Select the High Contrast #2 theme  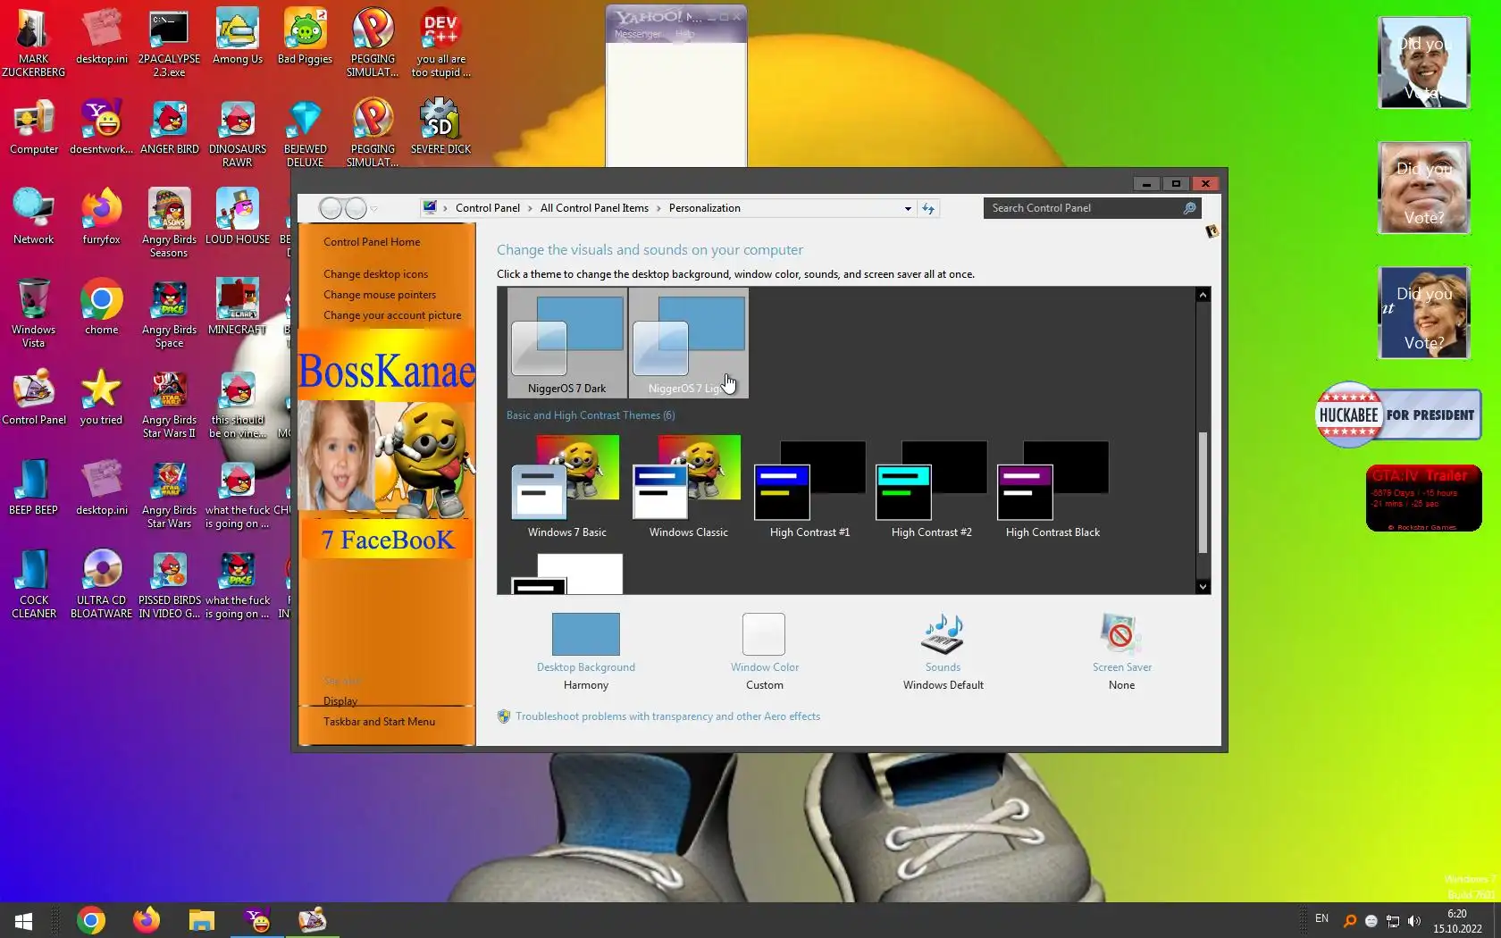tap(931, 488)
